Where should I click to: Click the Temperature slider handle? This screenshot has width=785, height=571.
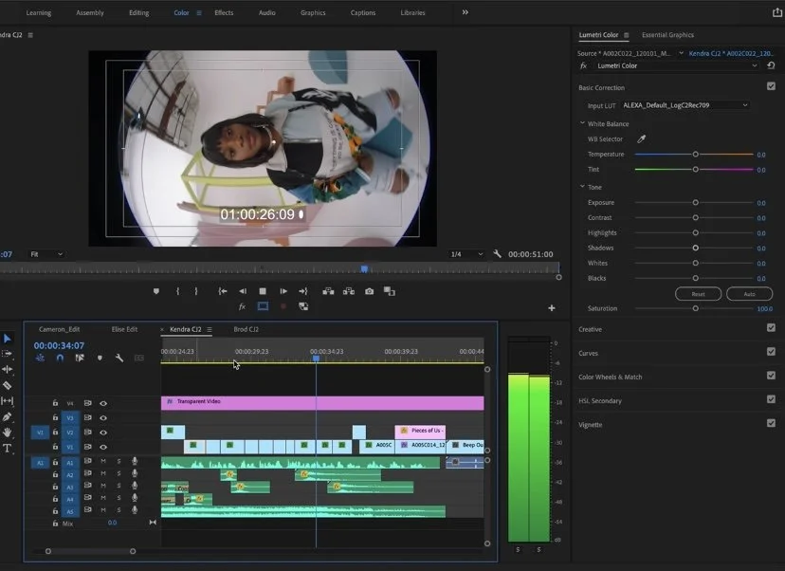pyautogui.click(x=695, y=154)
